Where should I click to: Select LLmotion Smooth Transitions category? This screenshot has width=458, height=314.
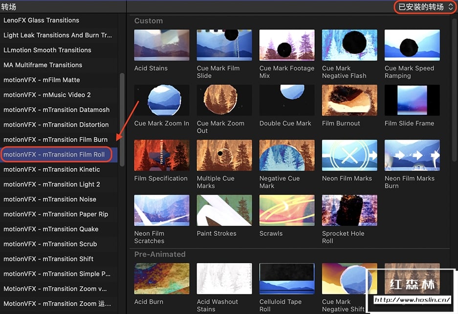coord(59,50)
